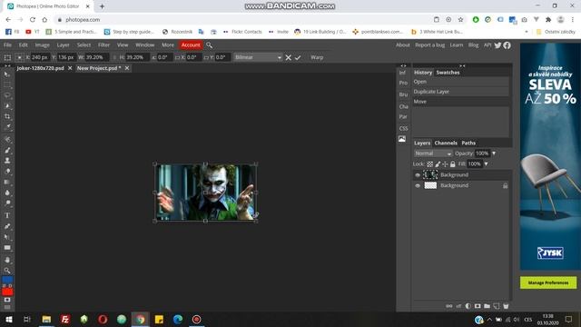This screenshot has width=581, height=327.
Task: Click the new folder icon in Layers panel
Action: tap(487, 306)
